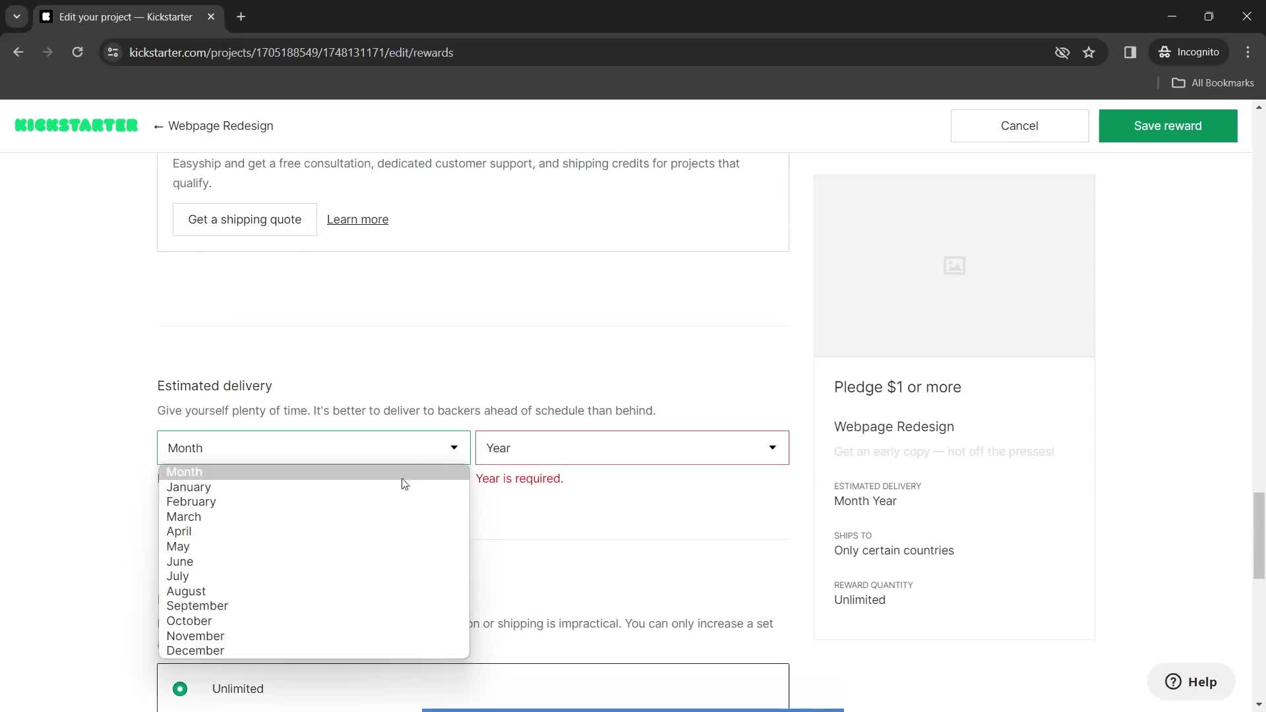Click the Learn more shipping link
This screenshot has width=1266, height=712.
point(357,218)
